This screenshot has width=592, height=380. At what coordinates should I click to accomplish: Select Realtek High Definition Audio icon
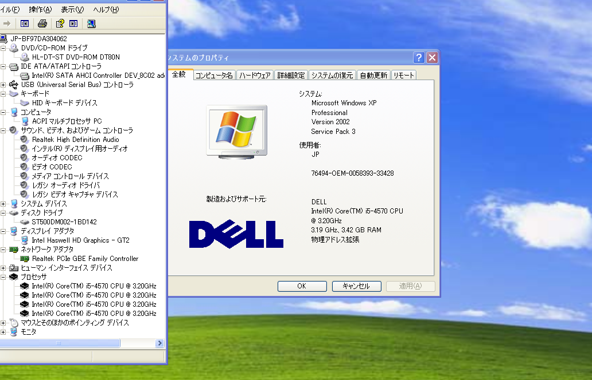tap(25, 139)
